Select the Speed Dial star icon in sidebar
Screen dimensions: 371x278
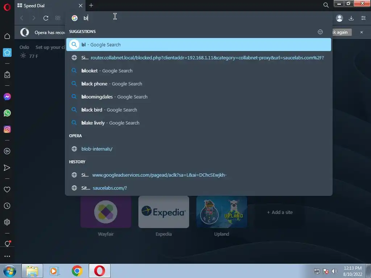[7, 52]
